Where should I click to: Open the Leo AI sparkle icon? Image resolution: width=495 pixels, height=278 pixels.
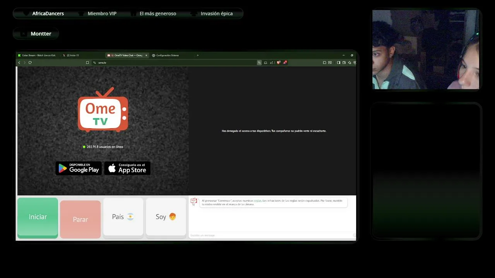click(x=350, y=63)
